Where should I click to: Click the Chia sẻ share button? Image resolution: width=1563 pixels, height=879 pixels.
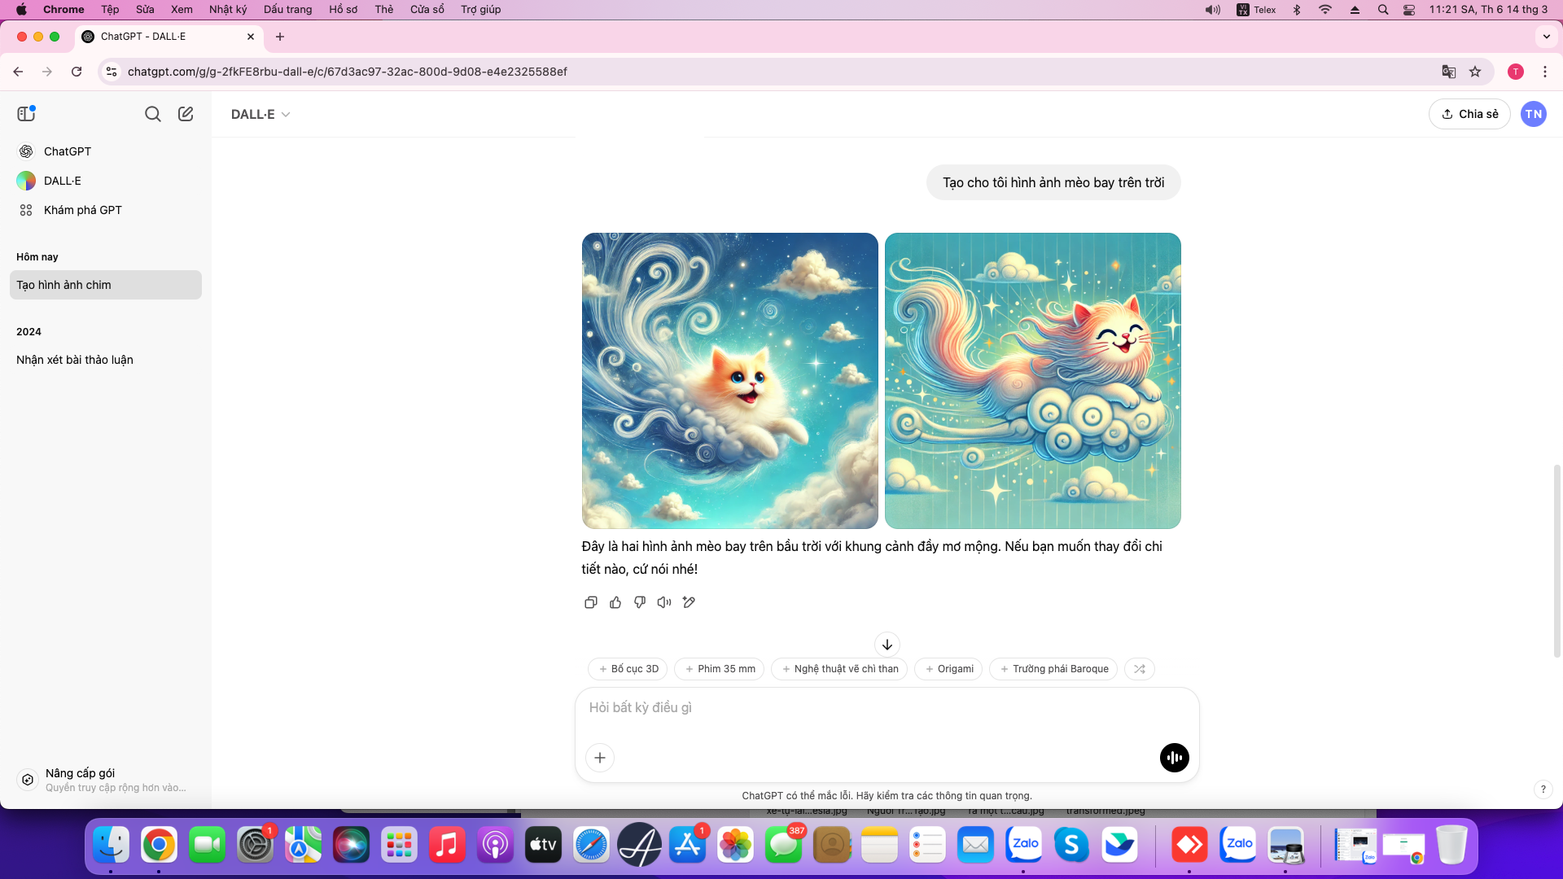[1469, 114]
